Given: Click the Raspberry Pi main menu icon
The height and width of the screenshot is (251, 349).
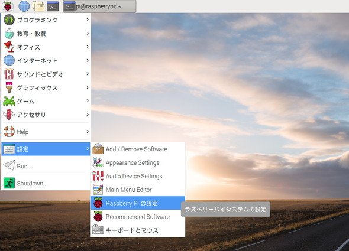Looking at the screenshot, I should 7,6.
